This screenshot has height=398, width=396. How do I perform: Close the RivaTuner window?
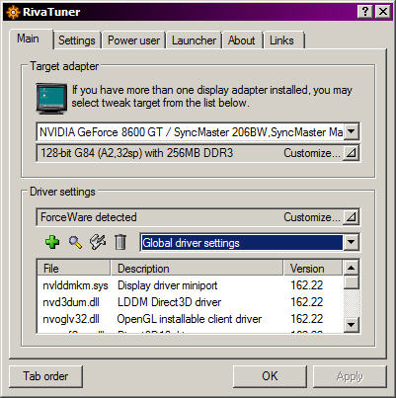(383, 12)
